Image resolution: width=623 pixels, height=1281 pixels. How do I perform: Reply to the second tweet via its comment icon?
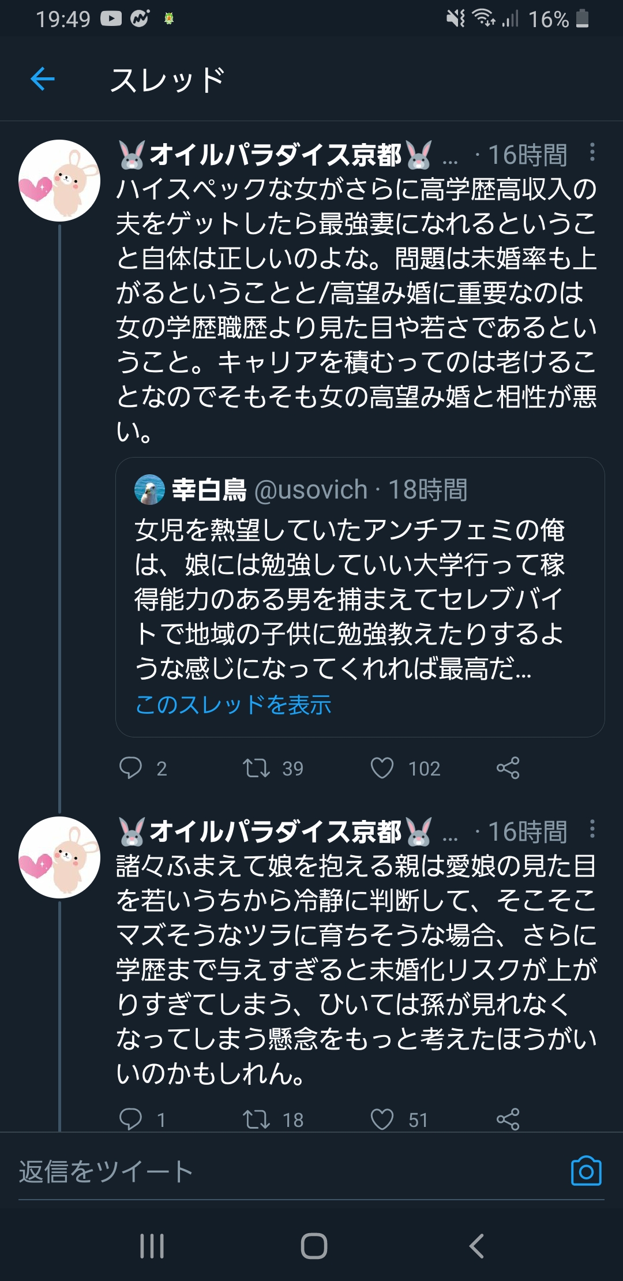tap(130, 1119)
